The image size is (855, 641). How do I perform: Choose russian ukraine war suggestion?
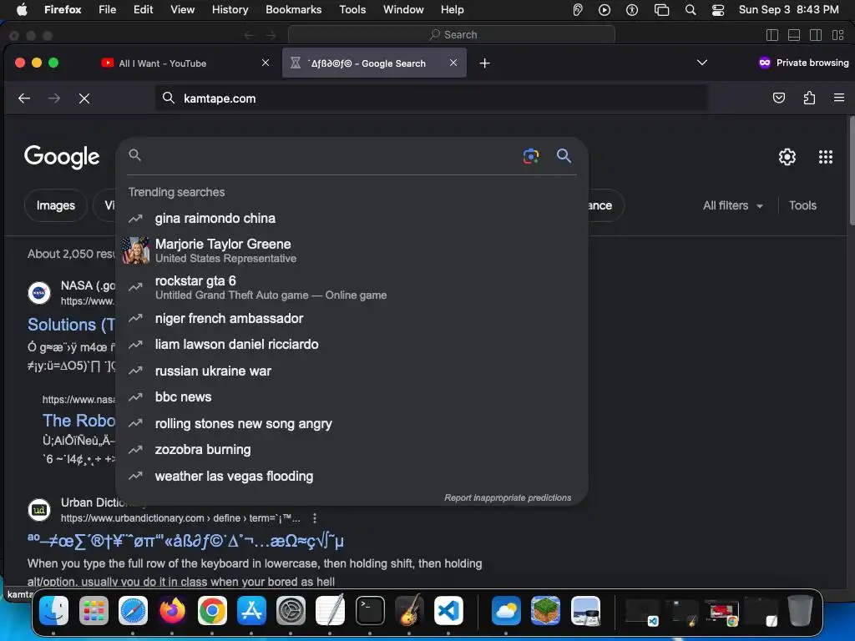(x=352, y=371)
